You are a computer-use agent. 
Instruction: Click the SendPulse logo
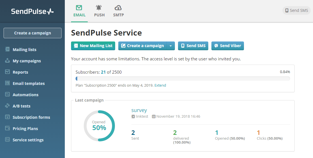point(32,11)
